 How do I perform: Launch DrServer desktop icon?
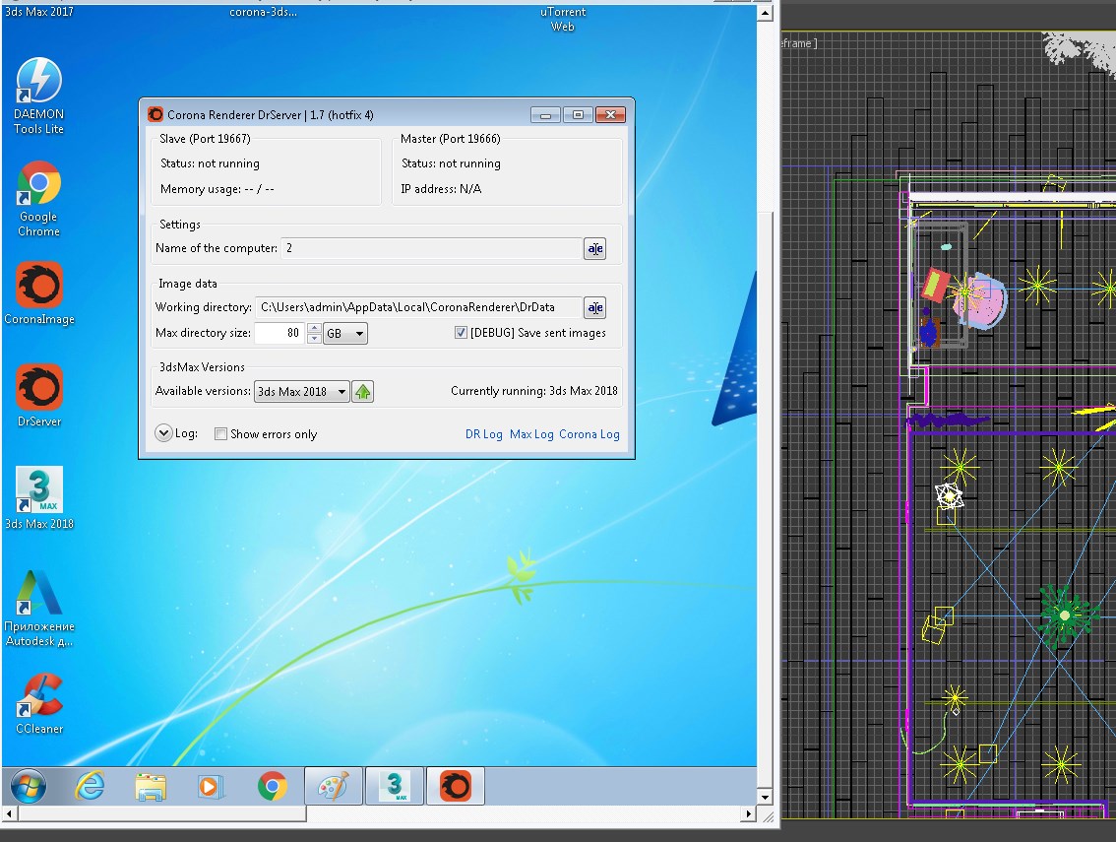click(39, 395)
